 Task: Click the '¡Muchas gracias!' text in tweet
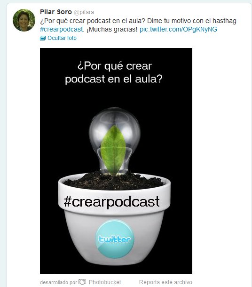click(x=112, y=29)
